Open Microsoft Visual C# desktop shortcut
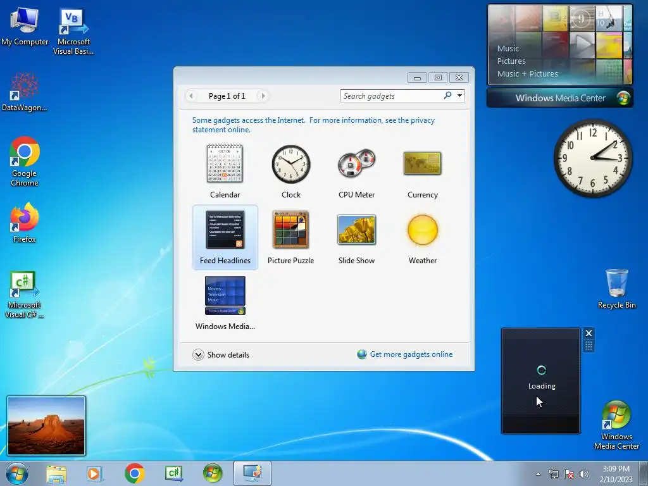Image resolution: width=648 pixels, height=486 pixels. pos(25,295)
